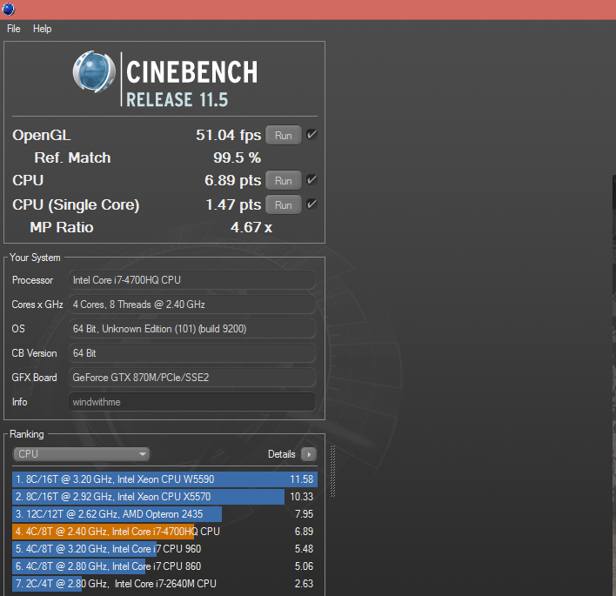This screenshot has width=616, height=596.
Task: Toggle the OpenGL test checkbox
Action: point(311,135)
